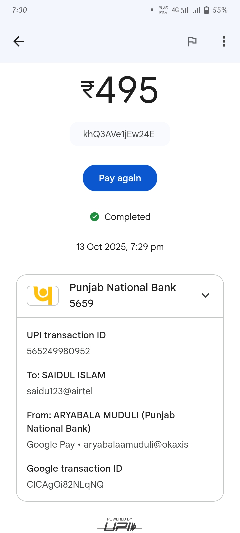The width and height of the screenshot is (240, 533).
Task: Tap the green Completed checkmark icon
Action: tap(95, 217)
